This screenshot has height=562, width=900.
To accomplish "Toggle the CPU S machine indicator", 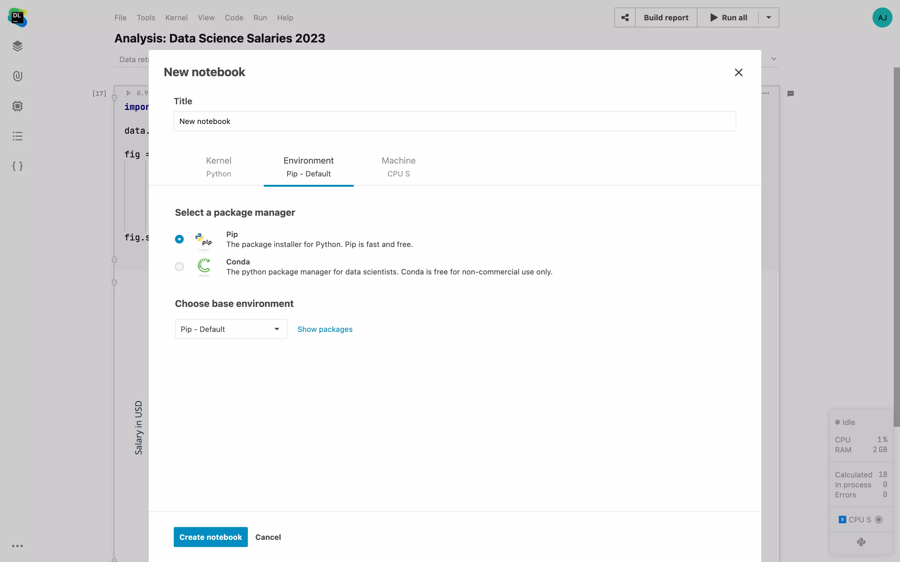I will [878, 520].
